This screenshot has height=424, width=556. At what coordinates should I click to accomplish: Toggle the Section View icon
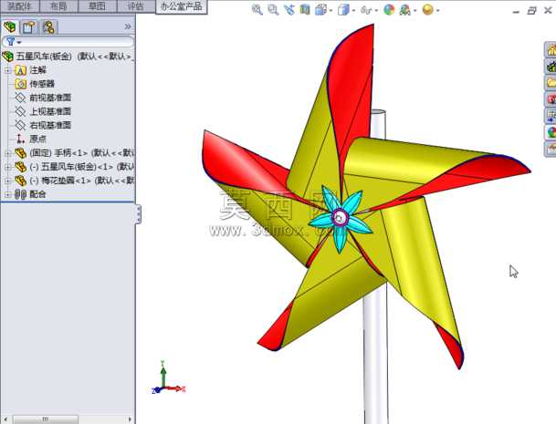[305, 10]
